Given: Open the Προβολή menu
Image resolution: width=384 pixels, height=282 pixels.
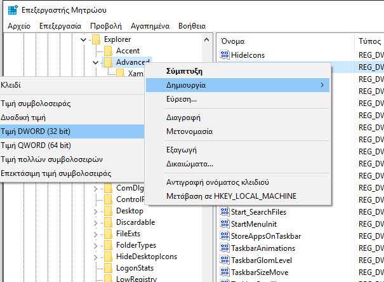Looking at the screenshot, I should pos(106,26).
